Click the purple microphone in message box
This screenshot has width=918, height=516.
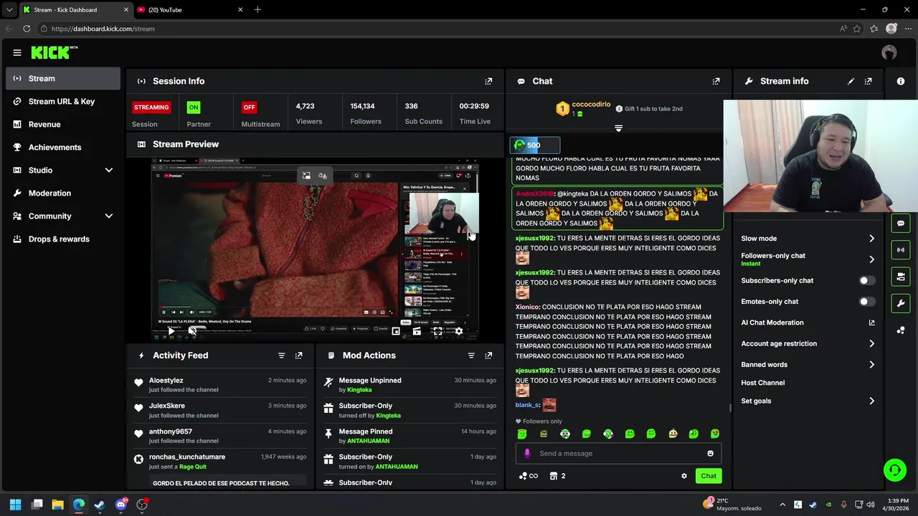[527, 453]
